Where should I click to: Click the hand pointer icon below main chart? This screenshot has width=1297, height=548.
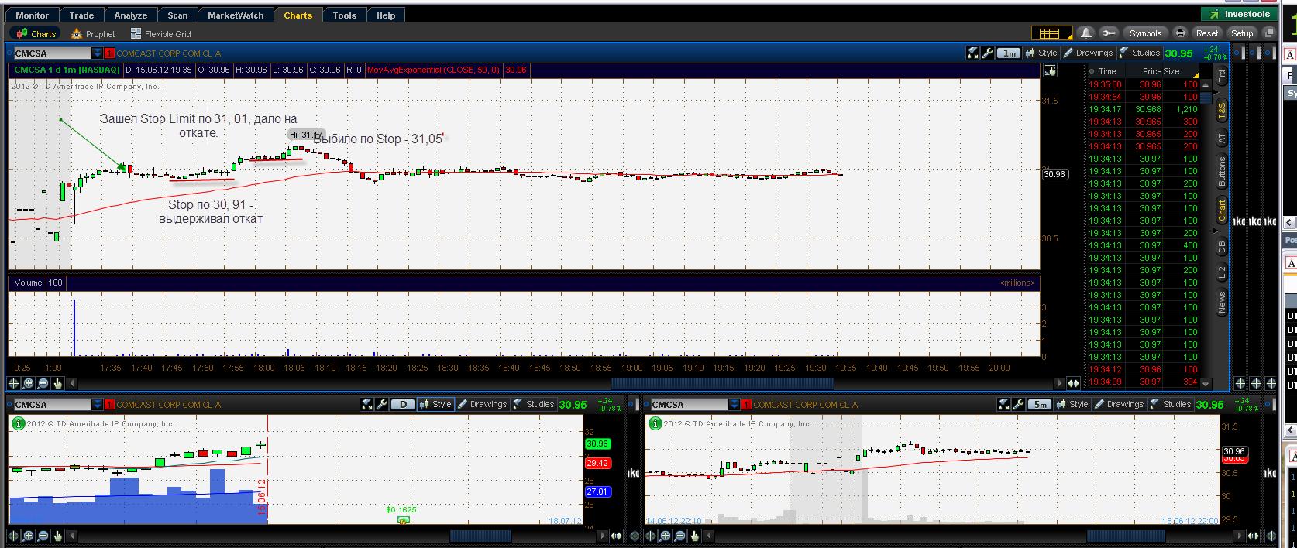[x=58, y=383]
